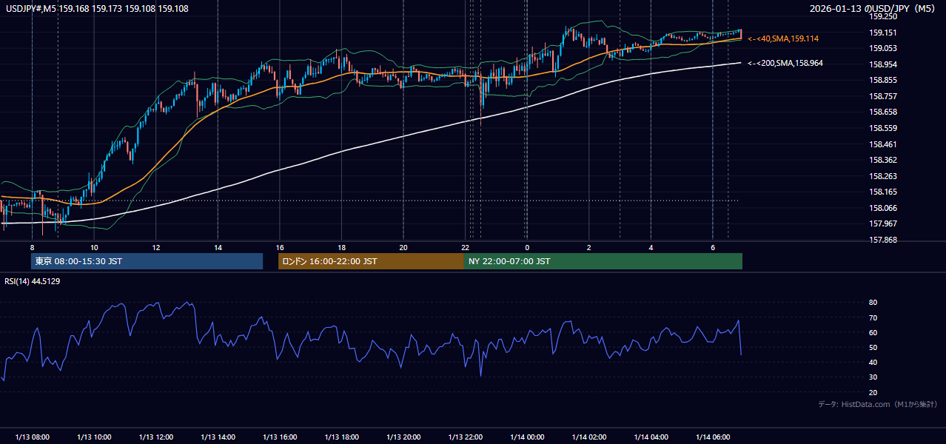Click hour 16 on the price chart axis
This screenshot has height=444, width=946.
[x=279, y=247]
